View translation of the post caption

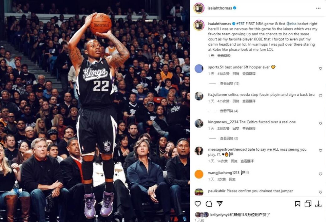tap(224, 56)
